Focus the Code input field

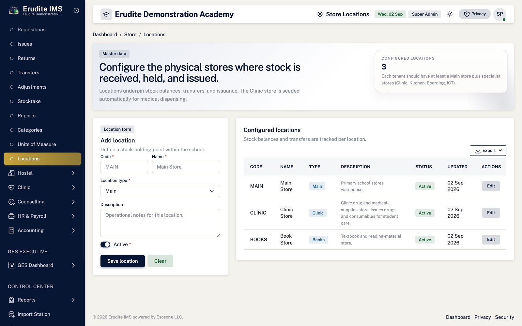[x=124, y=167]
